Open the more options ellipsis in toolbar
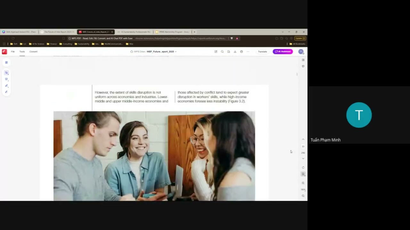Screen dimensions: 410x230 [248, 51]
